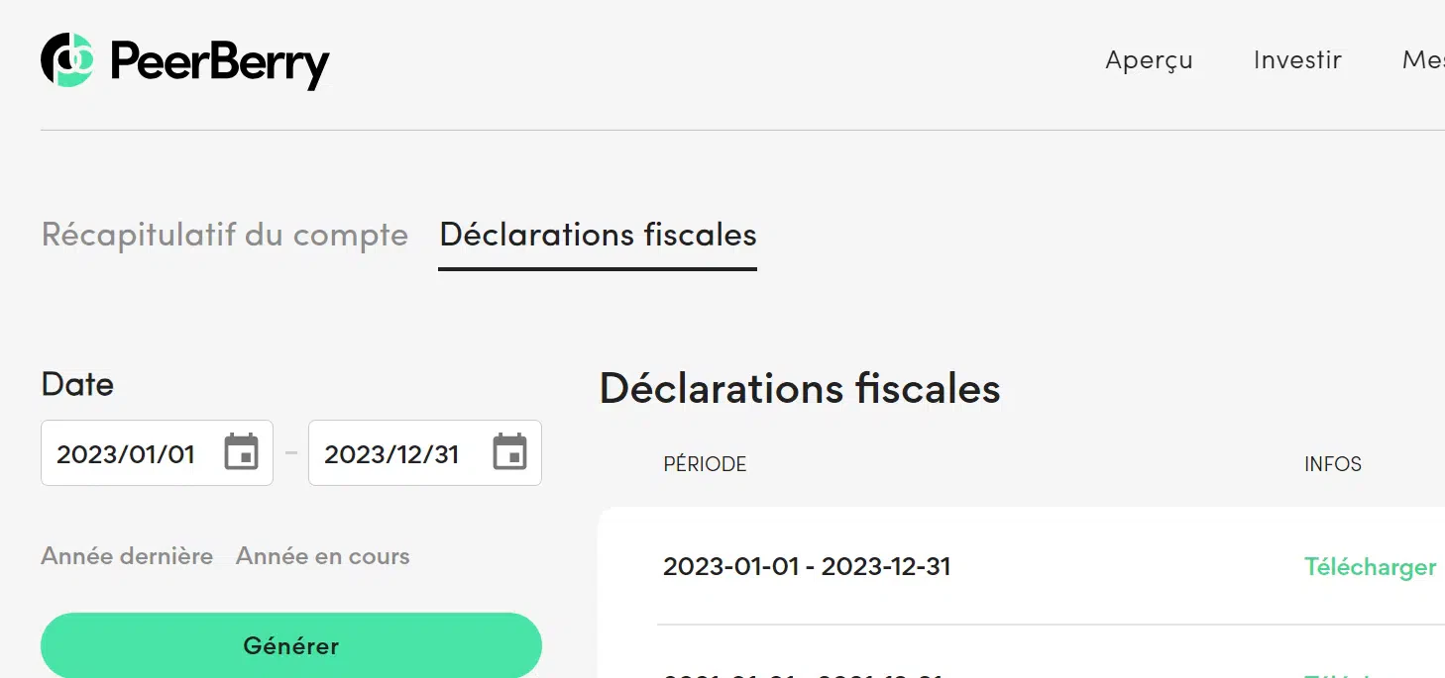This screenshot has width=1445, height=678.
Task: Click the Générer button
Action: pos(290,645)
